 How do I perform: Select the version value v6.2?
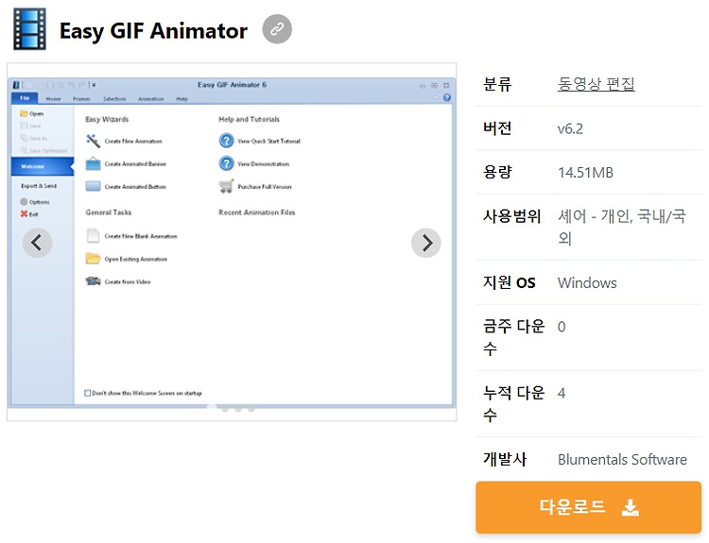(x=570, y=128)
